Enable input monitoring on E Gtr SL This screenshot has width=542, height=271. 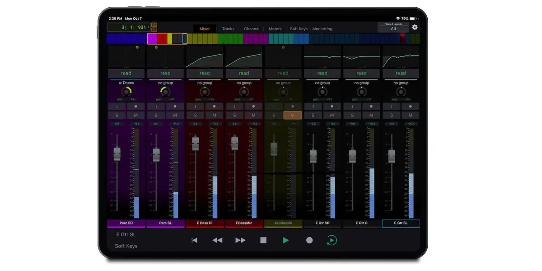tap(392, 107)
